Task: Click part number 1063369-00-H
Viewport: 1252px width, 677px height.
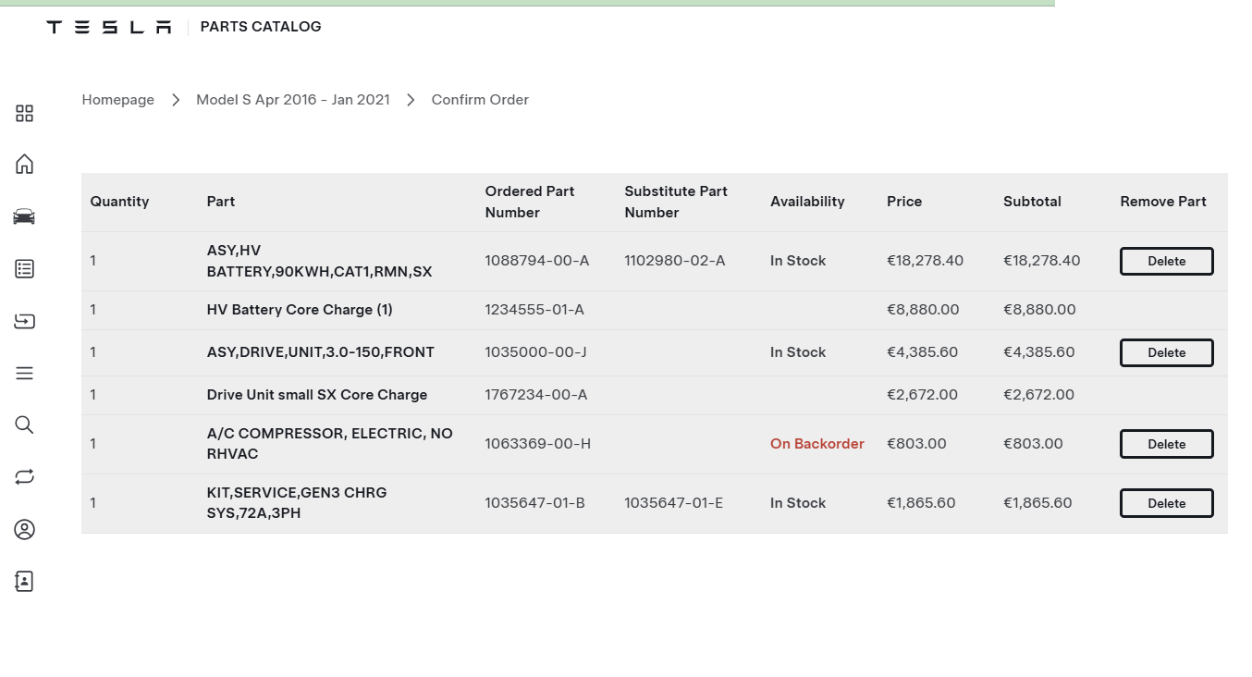Action: click(538, 444)
